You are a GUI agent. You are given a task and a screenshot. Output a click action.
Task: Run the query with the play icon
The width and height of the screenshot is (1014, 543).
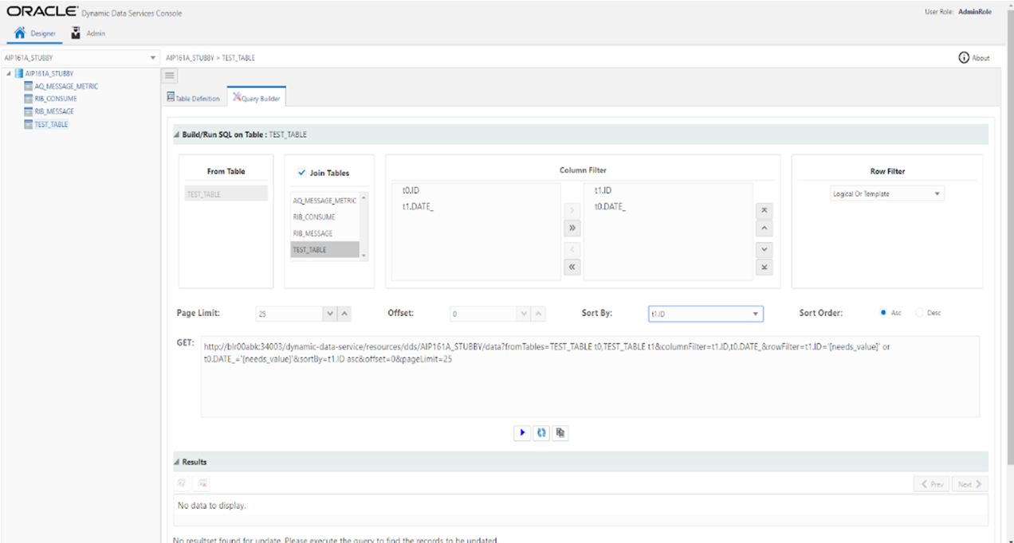[x=522, y=432]
